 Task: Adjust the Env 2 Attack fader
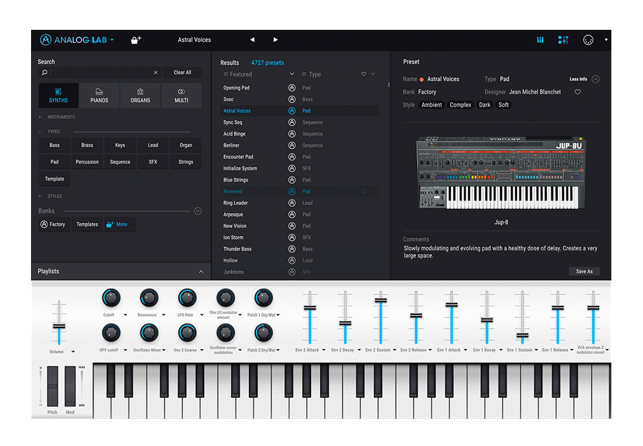pos(310,307)
